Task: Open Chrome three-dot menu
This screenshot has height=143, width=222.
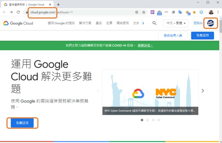Action: coord(218,12)
